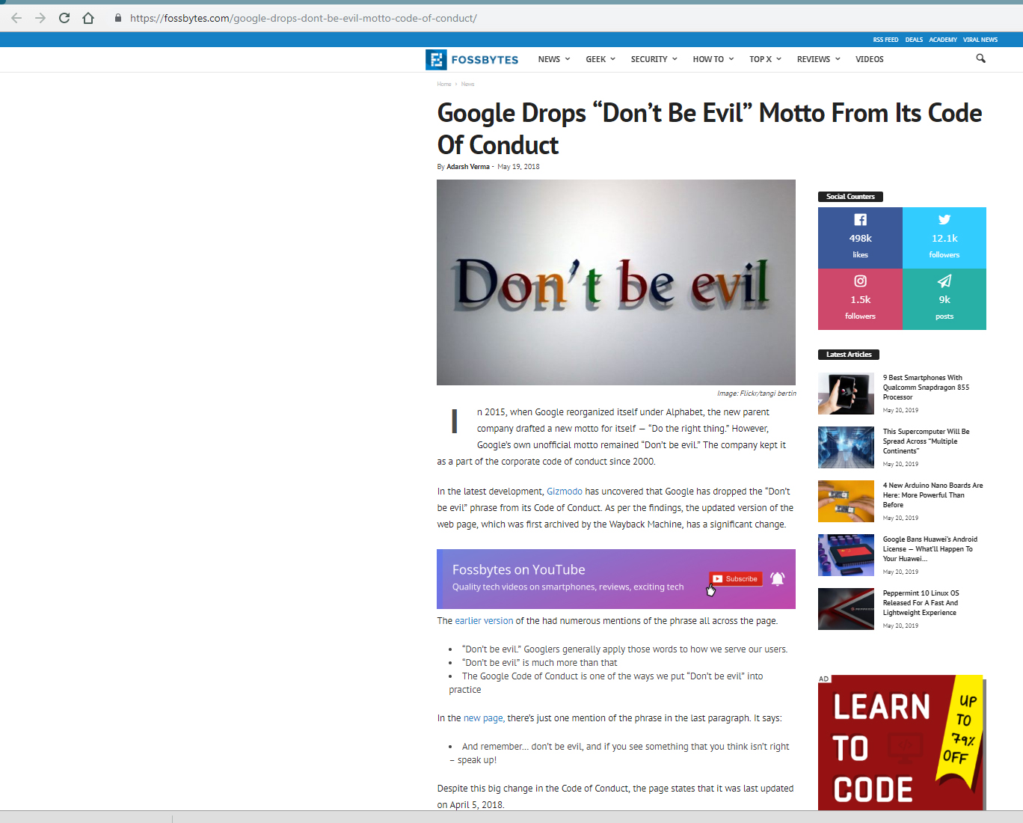Click the article headline about Google's motto
1023x823 pixels.
(710, 129)
